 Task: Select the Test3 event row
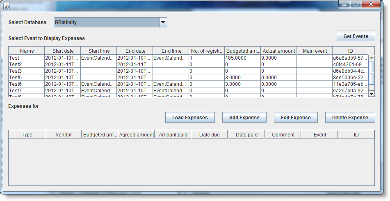(188, 71)
